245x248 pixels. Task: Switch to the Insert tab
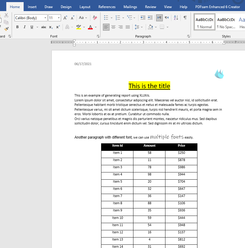(32, 7)
